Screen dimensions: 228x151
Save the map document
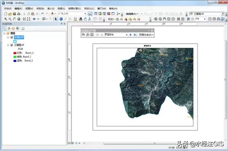pos(14,14)
